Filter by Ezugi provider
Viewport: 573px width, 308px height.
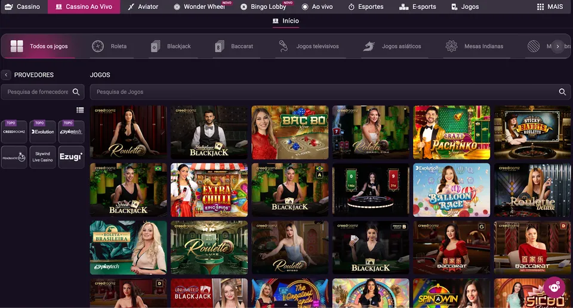coord(71,157)
